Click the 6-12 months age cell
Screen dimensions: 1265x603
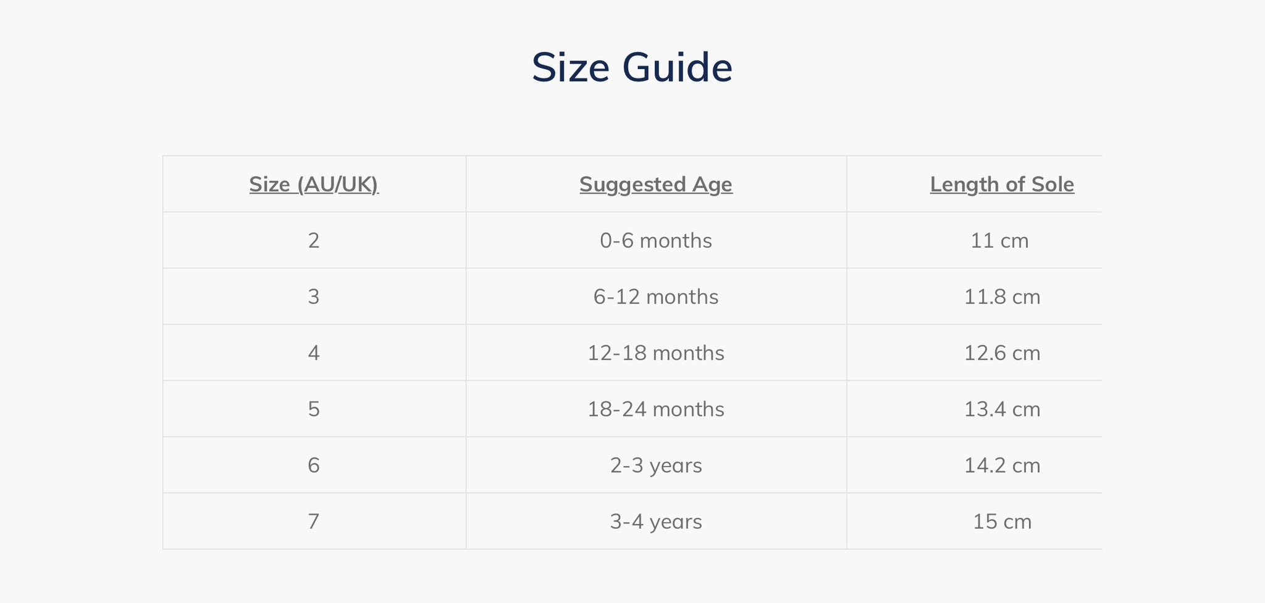coord(656,297)
